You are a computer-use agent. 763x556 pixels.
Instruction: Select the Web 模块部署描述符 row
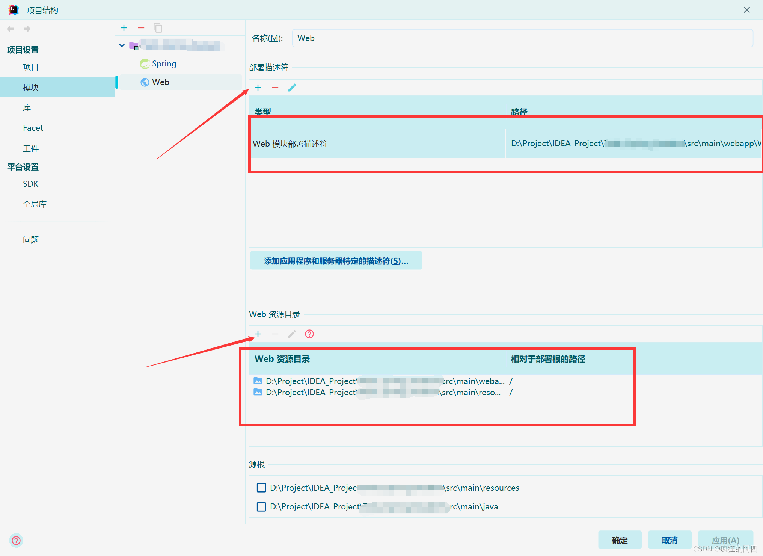505,143
